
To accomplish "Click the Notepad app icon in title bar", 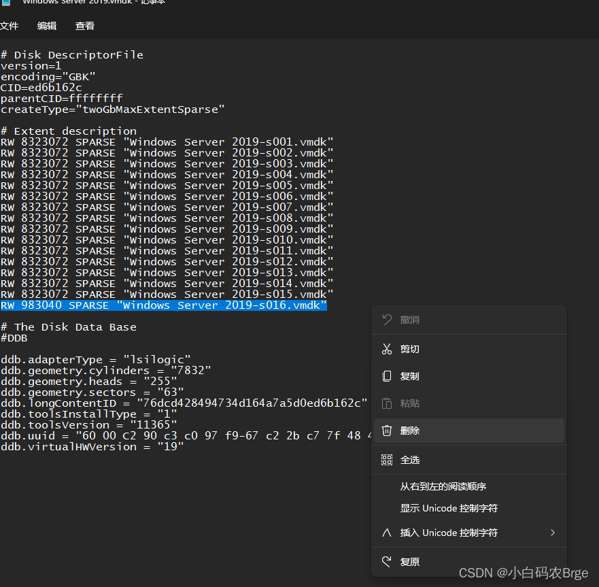I will click(x=7, y=2).
